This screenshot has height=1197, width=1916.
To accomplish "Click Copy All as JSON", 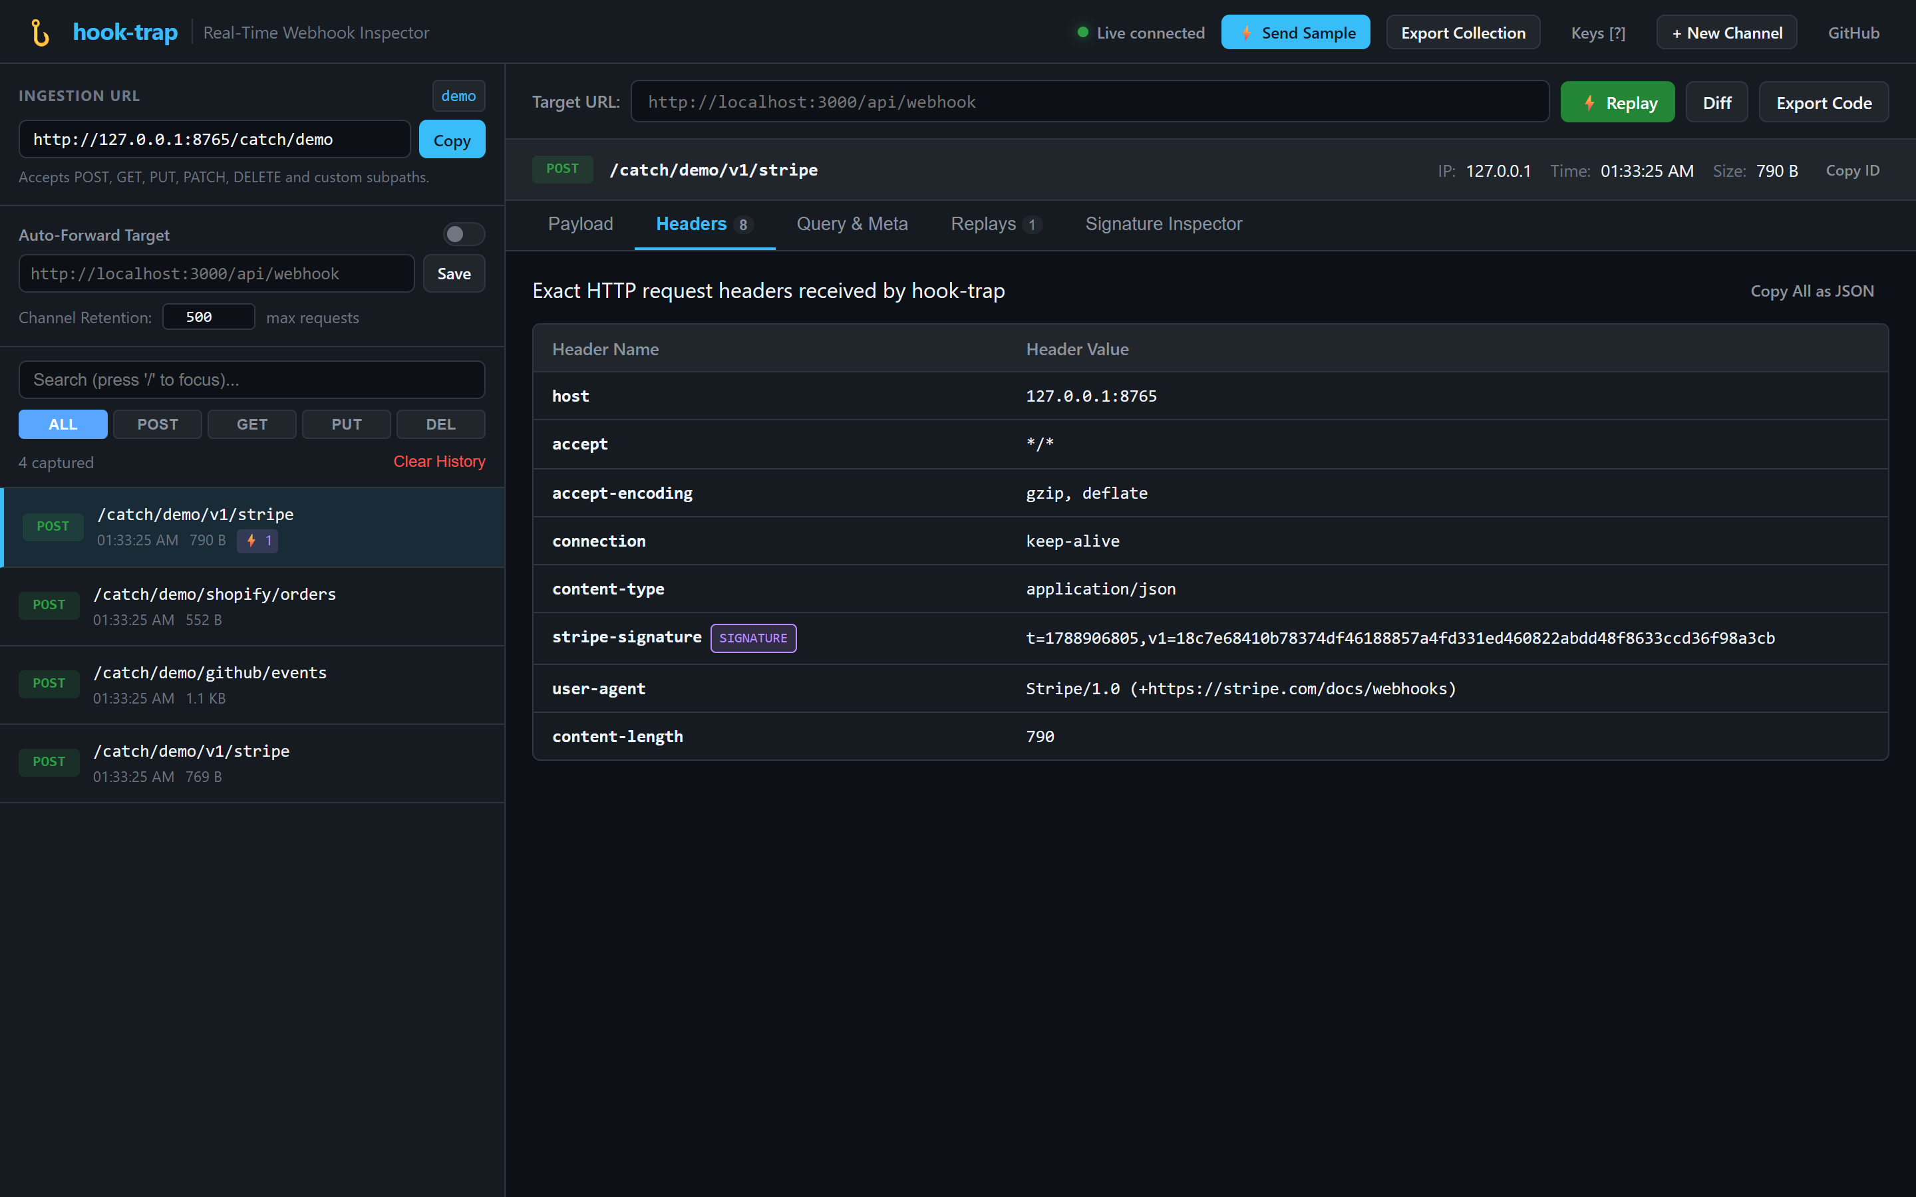I will (1812, 291).
